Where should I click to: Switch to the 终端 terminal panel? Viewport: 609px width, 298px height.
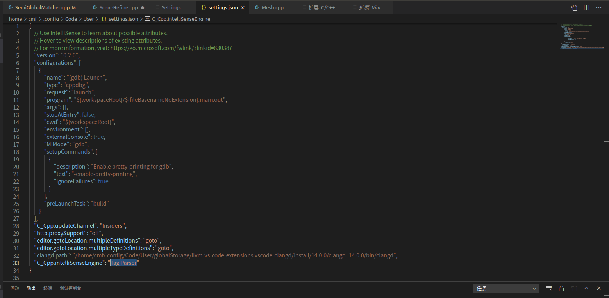(48, 288)
